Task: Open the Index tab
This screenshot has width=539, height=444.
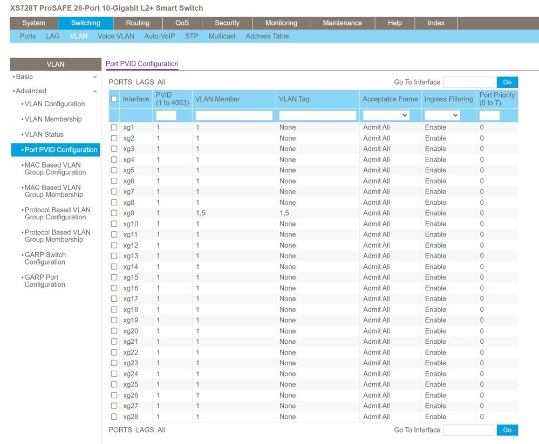Action: click(x=436, y=23)
